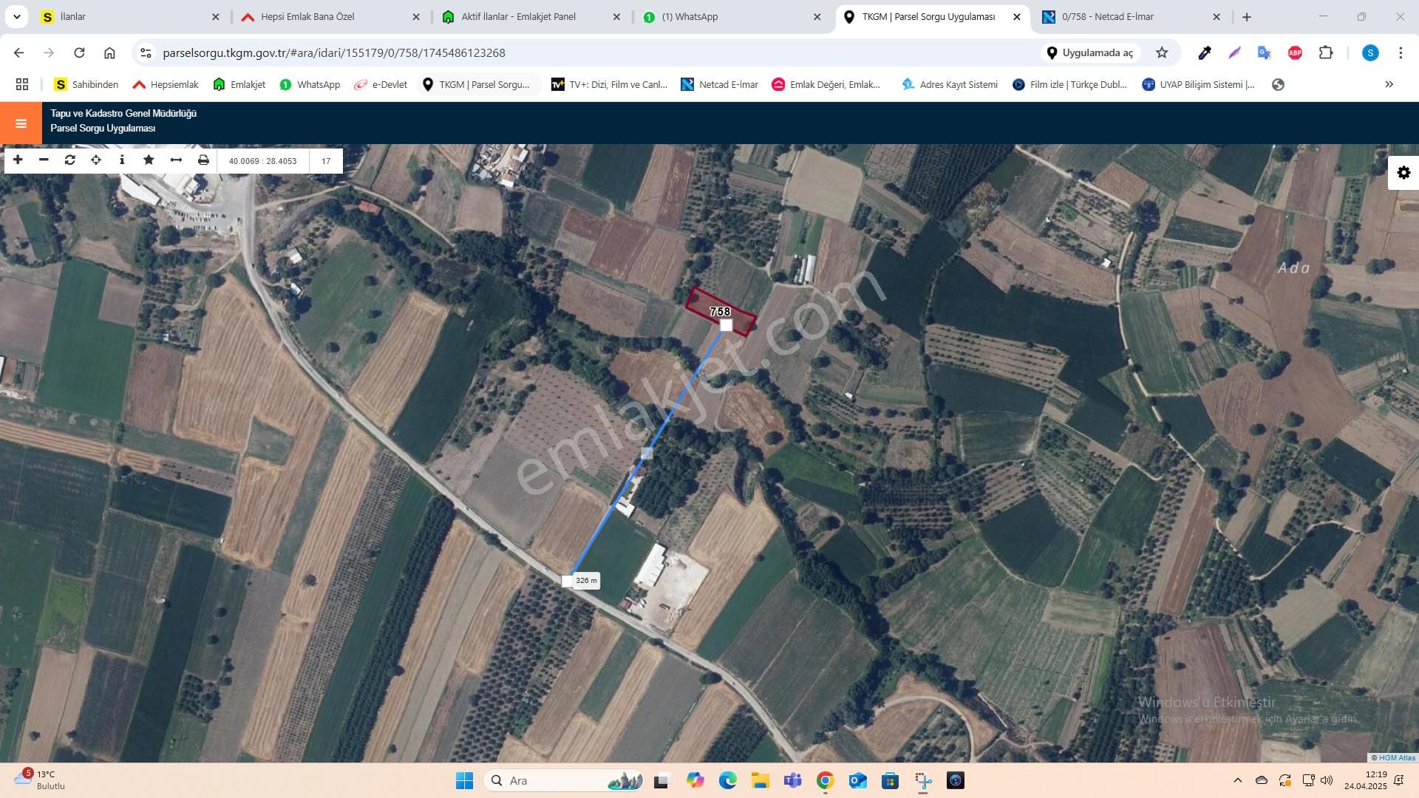Viewport: 1419px width, 798px height.
Task: Select the distance measure tool
Action: tap(176, 160)
